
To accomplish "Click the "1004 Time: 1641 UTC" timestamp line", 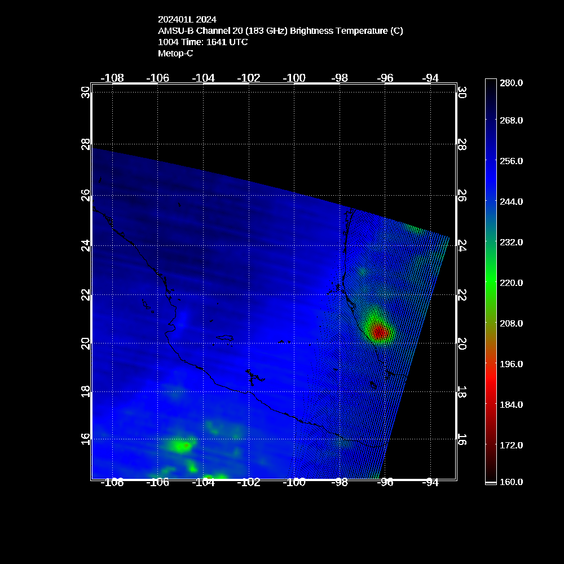I will [x=203, y=42].
